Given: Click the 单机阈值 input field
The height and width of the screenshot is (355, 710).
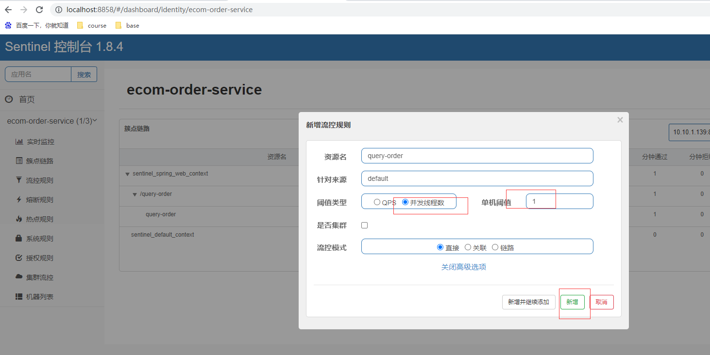Looking at the screenshot, I should pos(559,201).
